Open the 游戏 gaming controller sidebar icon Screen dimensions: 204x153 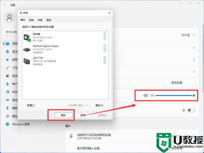coord(7,100)
